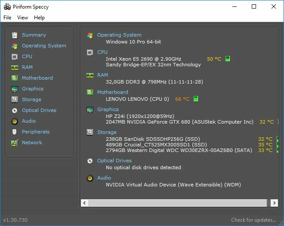
Task: Click the Crucial_CT525MX300SSD1 drive entry
Action: pos(156,145)
